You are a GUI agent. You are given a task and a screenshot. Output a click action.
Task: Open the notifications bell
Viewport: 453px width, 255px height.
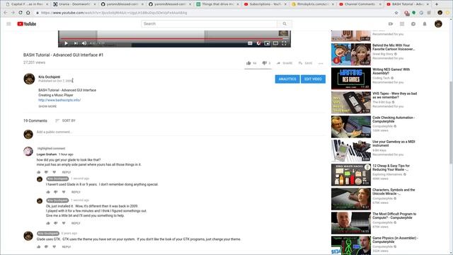(425, 23)
